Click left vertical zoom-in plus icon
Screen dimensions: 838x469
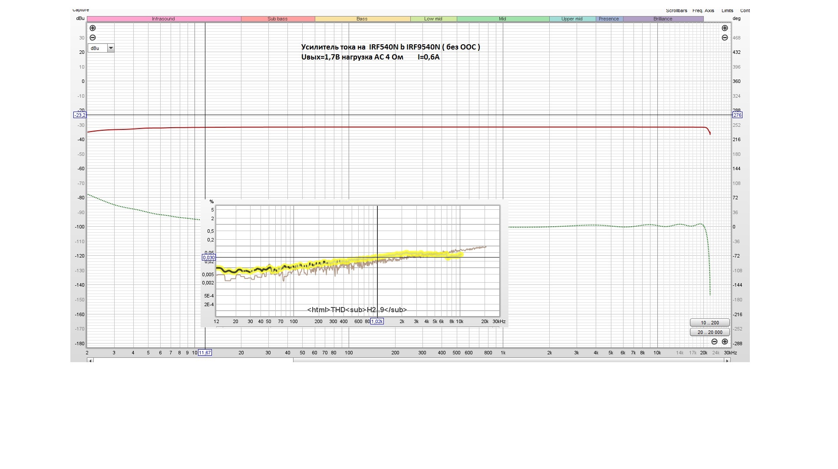point(92,28)
